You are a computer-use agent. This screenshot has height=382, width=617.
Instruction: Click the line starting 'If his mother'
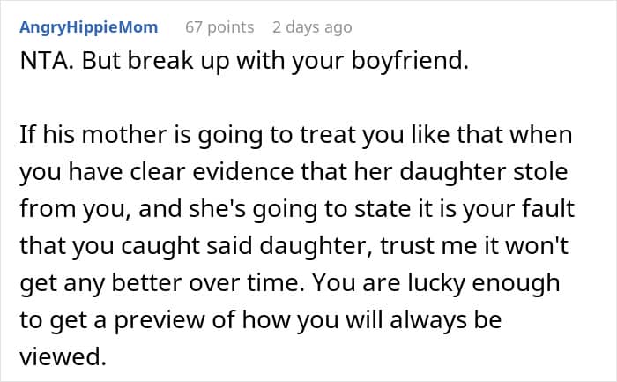[295, 138]
